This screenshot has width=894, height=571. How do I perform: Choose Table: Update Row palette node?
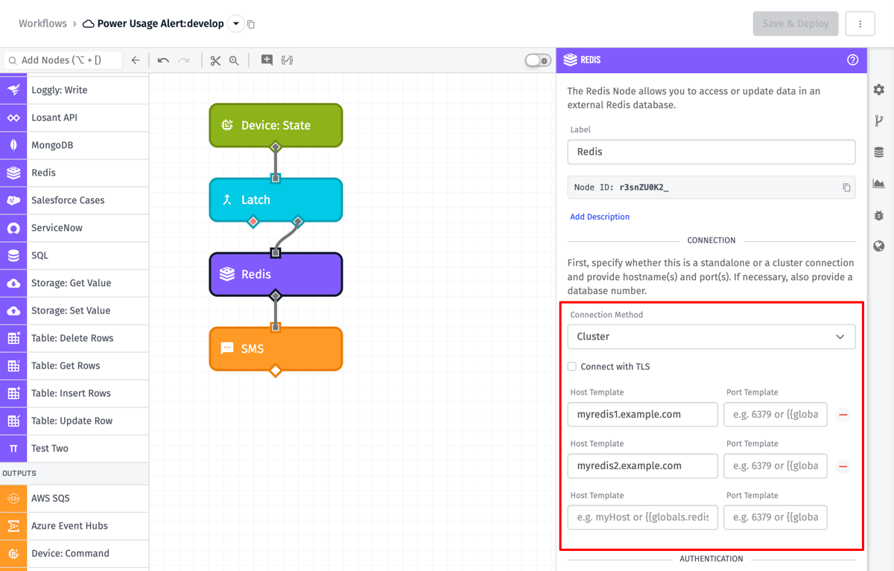pos(74,421)
